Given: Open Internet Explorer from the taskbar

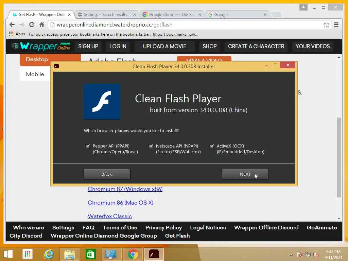Looking at the screenshot, I should click(x=49, y=254).
